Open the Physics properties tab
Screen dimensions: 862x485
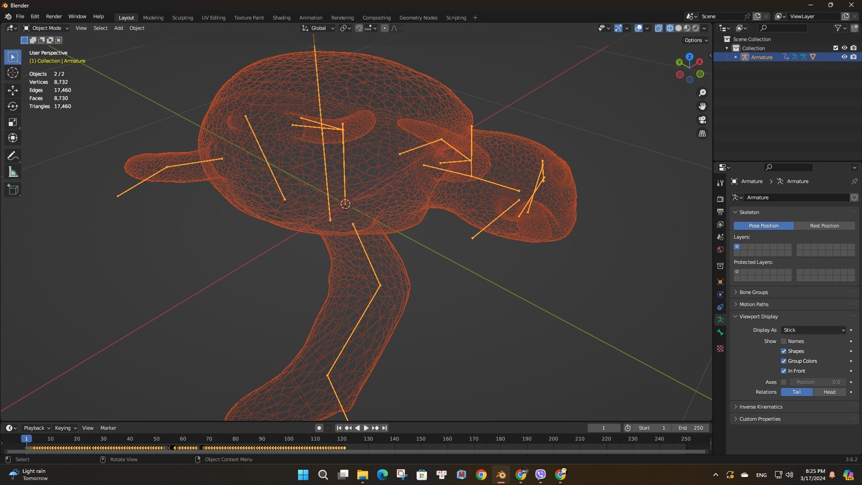720,295
